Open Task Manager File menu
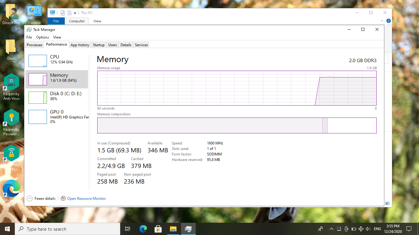 click(29, 37)
